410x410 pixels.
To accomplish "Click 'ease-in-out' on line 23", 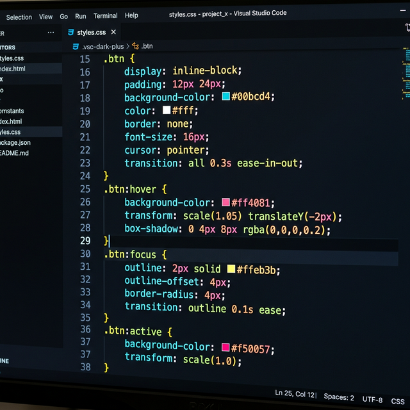I will (267, 163).
